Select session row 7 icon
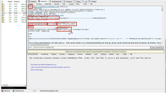 tap(3, 17)
